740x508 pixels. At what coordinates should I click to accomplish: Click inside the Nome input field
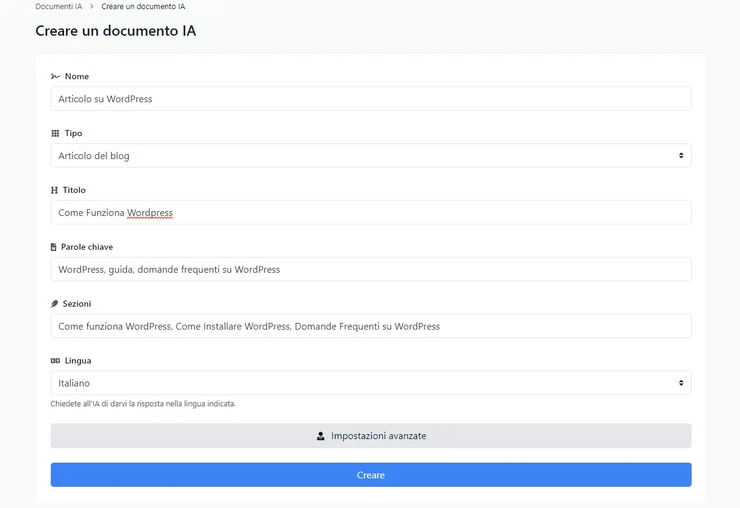[371, 99]
